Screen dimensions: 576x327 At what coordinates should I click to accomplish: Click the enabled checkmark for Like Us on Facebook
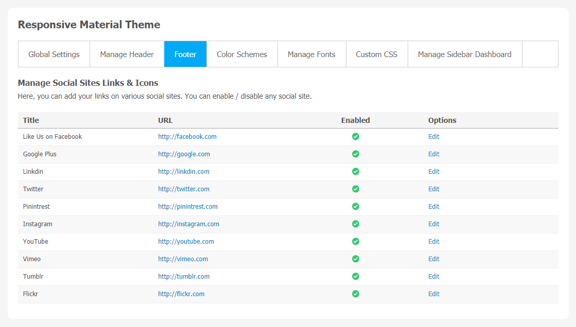pyautogui.click(x=356, y=137)
